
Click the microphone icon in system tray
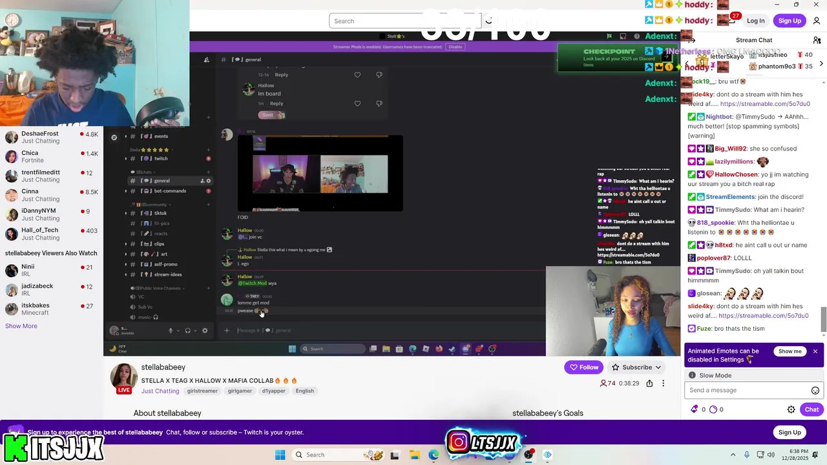click(747, 455)
